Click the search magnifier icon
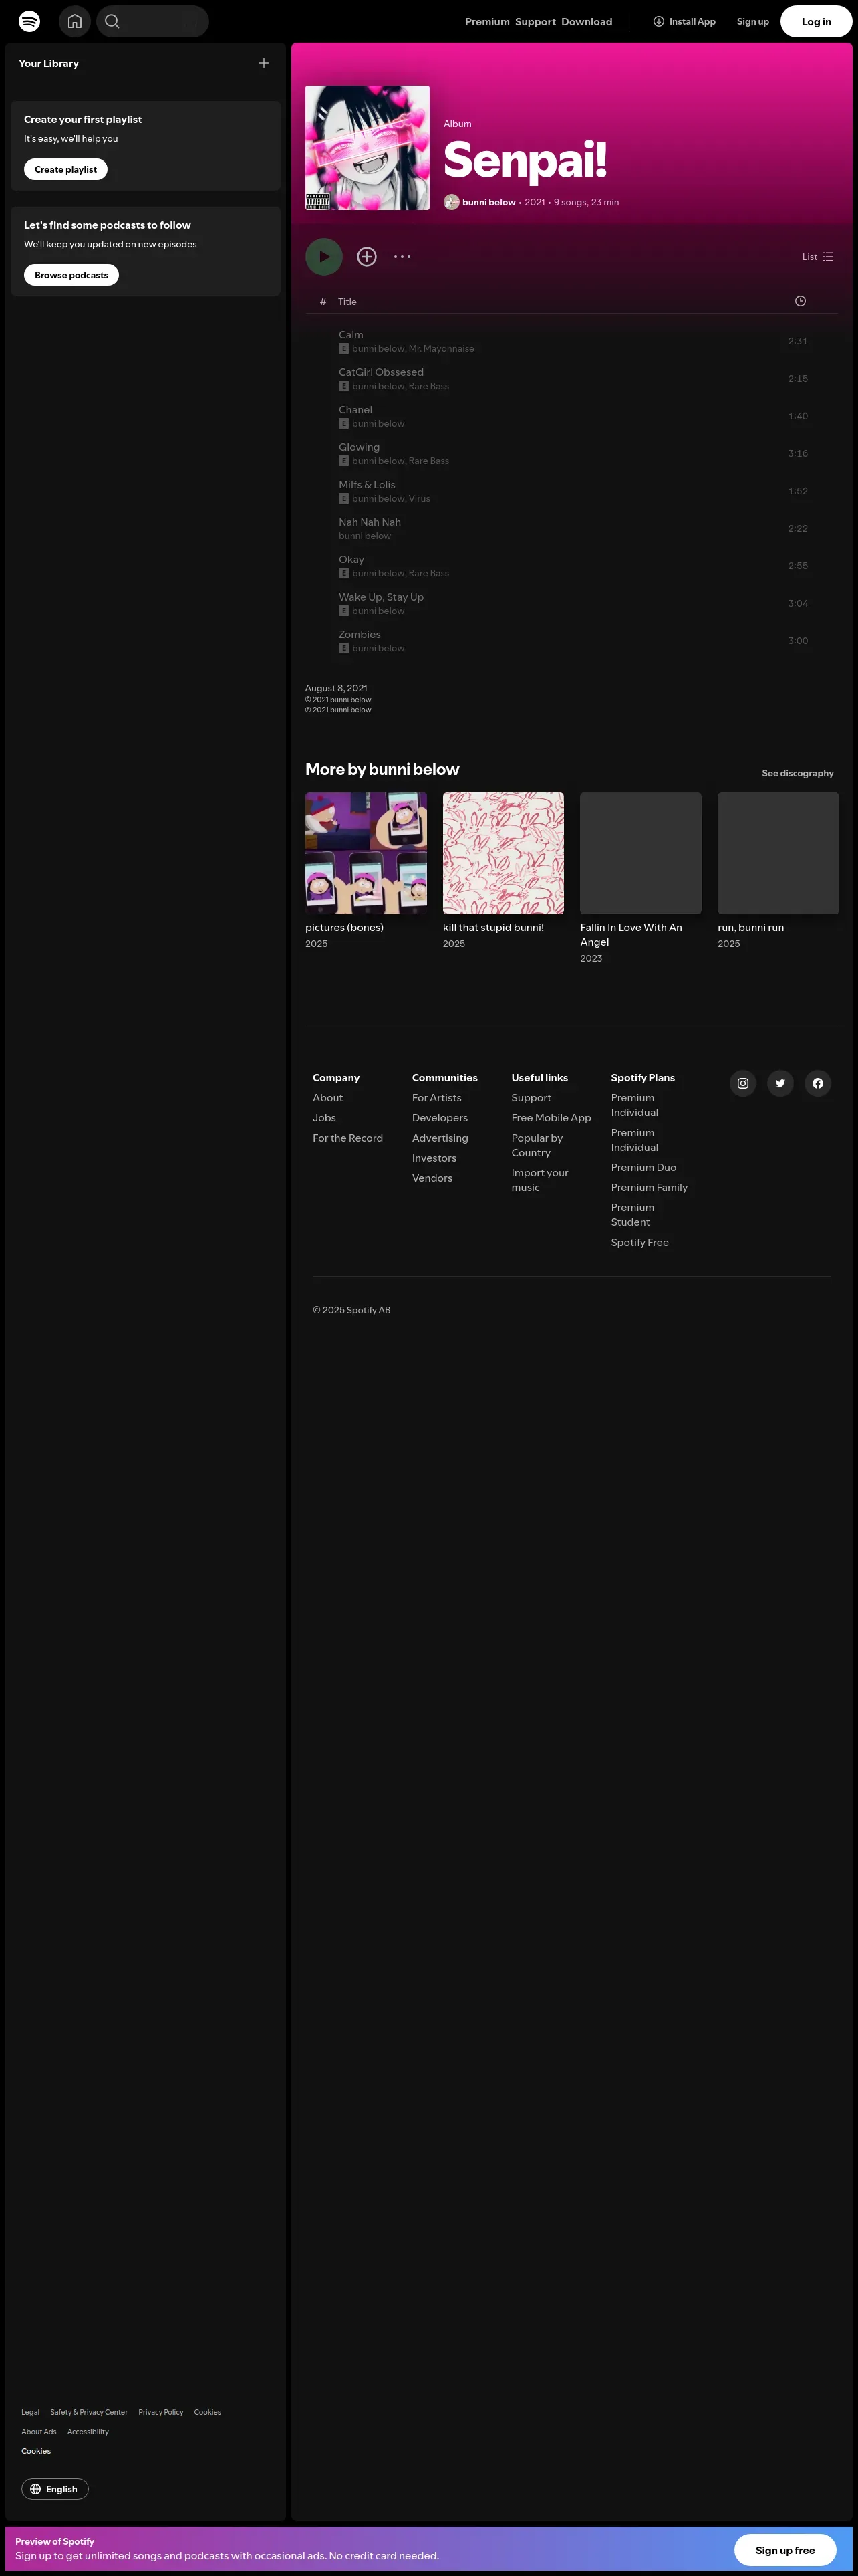Screen dimensions: 858x2576 click(x=112, y=21)
